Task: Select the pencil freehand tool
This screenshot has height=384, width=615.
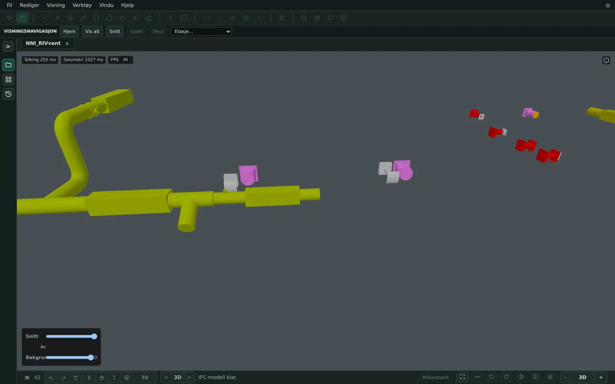Action: 83,18
